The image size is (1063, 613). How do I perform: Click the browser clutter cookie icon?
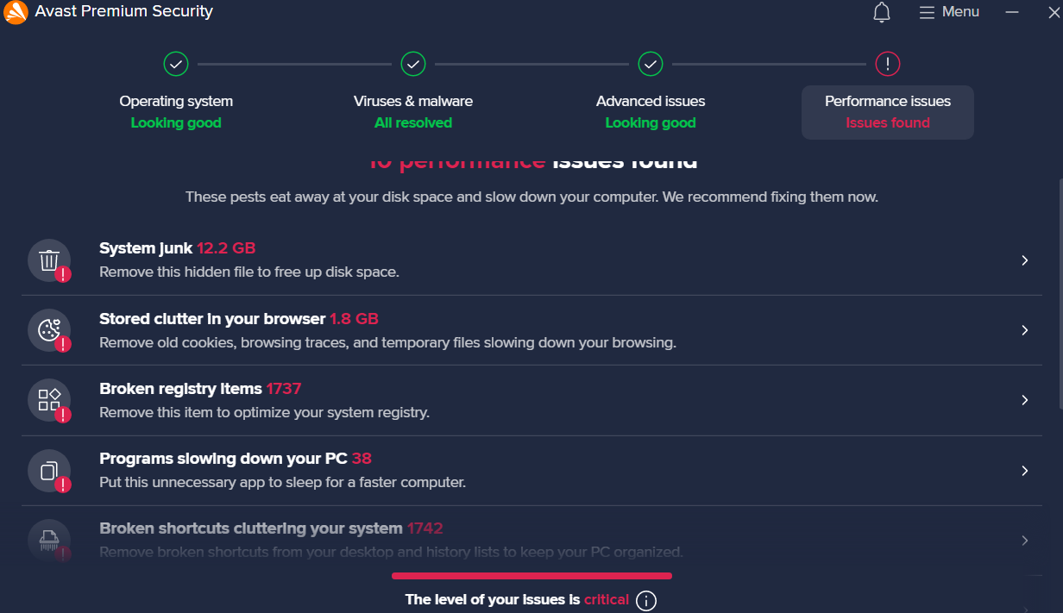49,330
